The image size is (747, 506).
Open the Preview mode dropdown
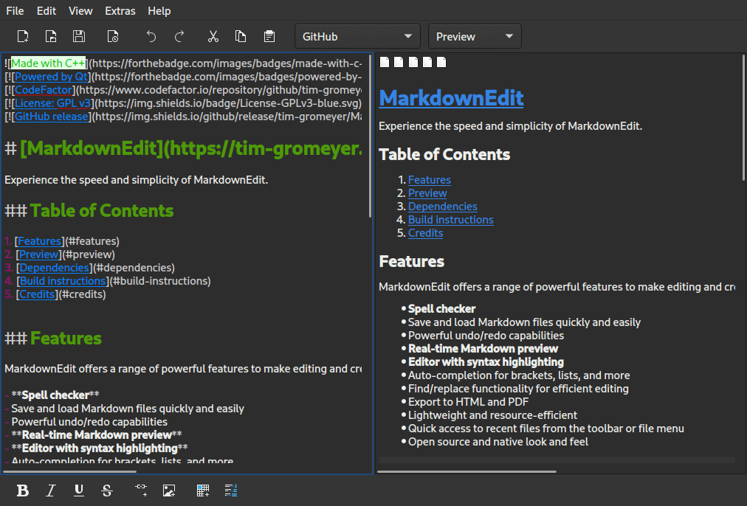coord(475,37)
